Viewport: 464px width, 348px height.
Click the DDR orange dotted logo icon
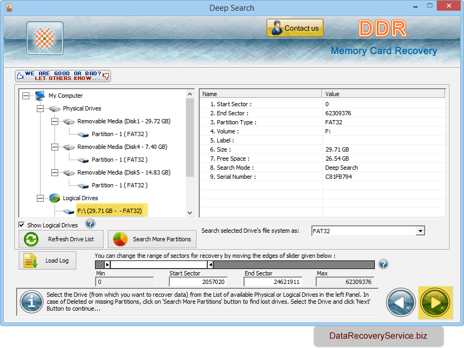[x=45, y=38]
